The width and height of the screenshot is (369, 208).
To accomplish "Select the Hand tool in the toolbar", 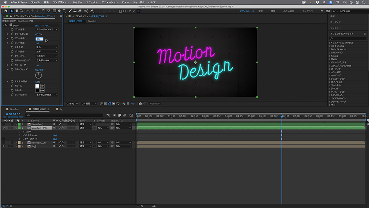I will point(17,11).
